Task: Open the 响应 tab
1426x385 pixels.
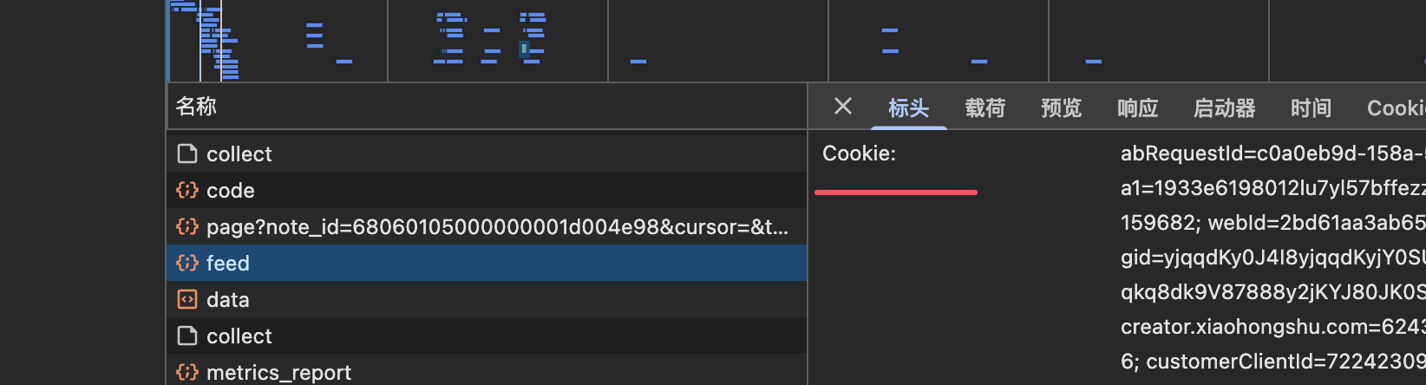Action: pyautogui.click(x=1137, y=108)
